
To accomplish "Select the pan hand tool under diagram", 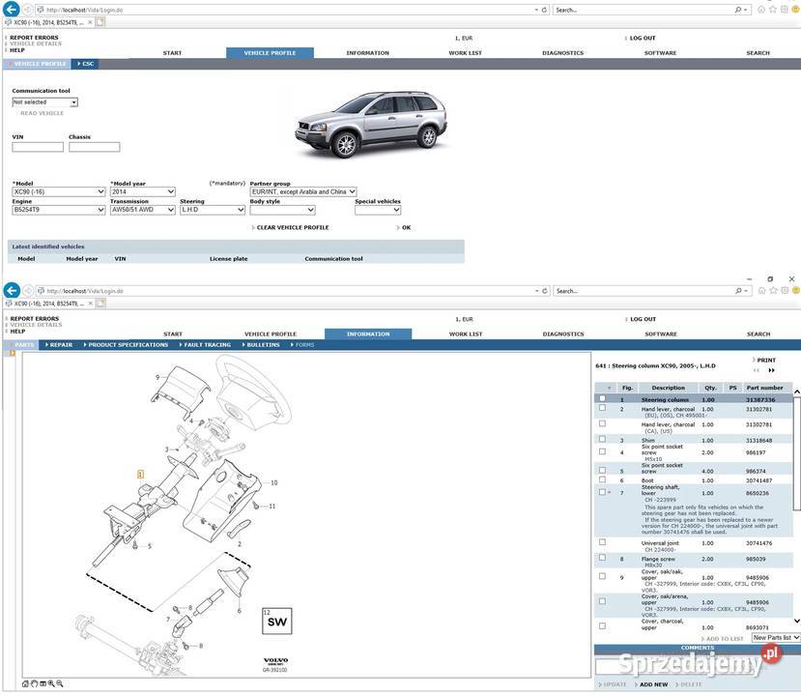I will (34, 683).
